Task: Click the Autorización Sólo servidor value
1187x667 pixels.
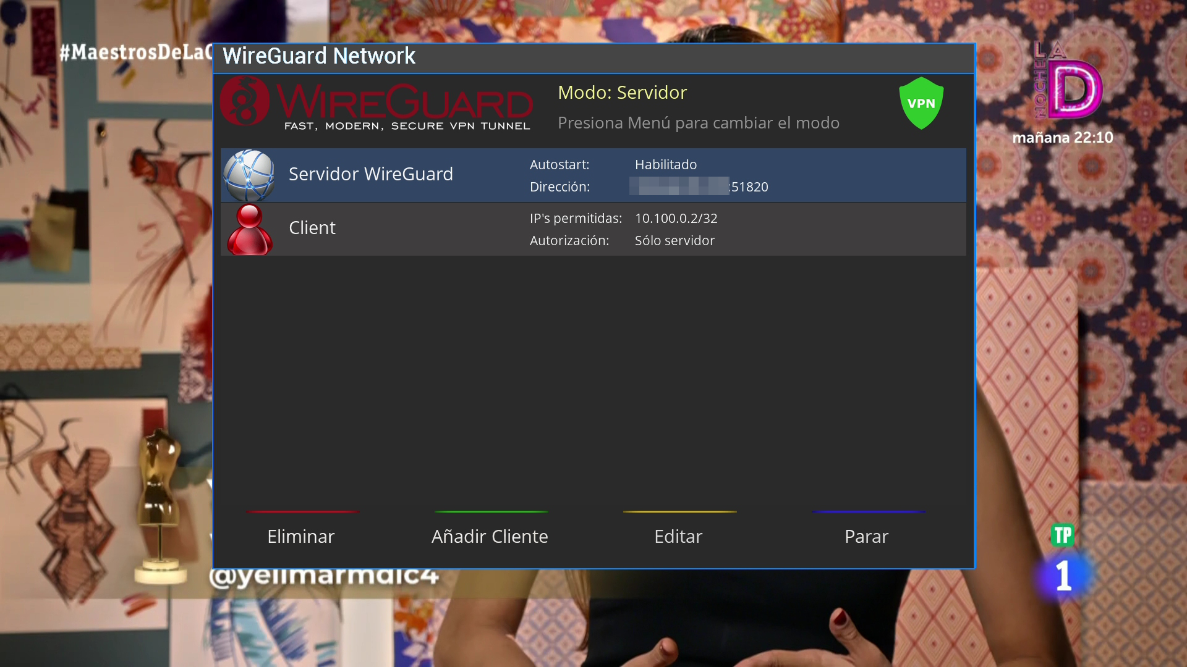Action: 674,241
